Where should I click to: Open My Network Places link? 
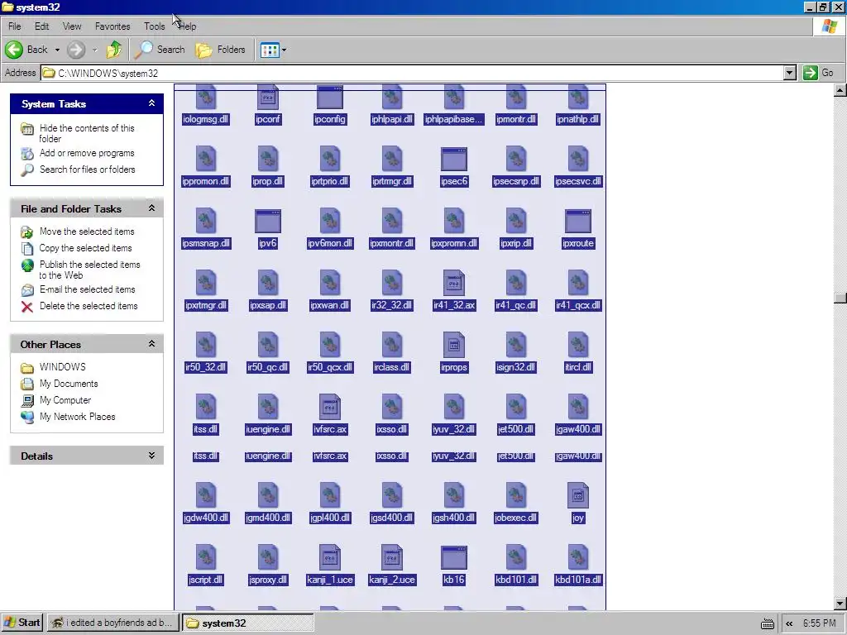pos(77,417)
